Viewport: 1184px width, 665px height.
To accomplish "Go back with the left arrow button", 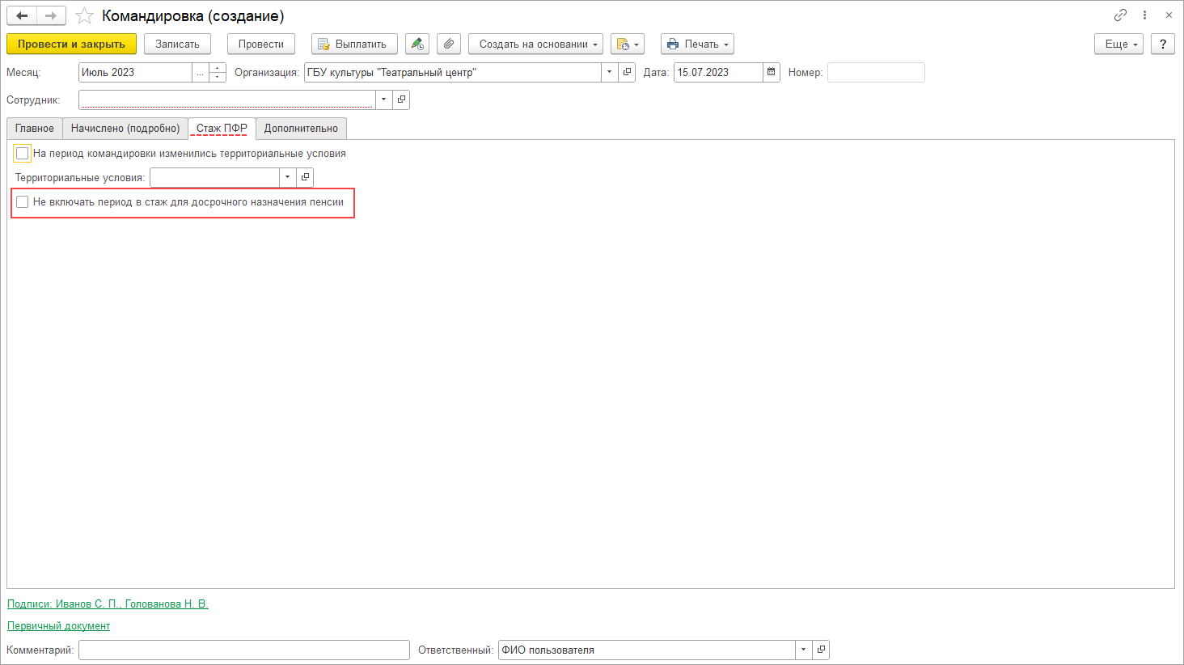I will 22,16.
